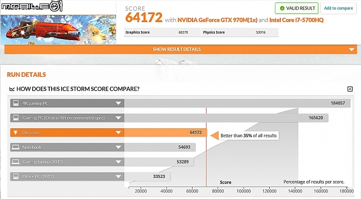Expand the This score row dropdown

[118, 132]
